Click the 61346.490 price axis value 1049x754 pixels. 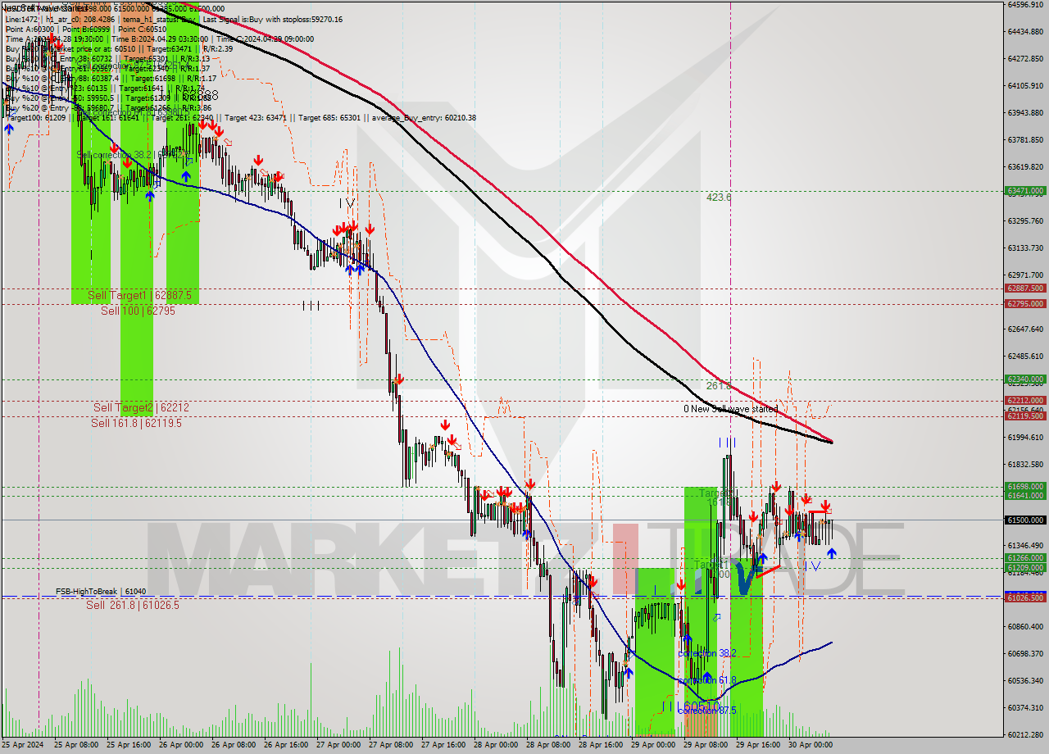click(1025, 545)
